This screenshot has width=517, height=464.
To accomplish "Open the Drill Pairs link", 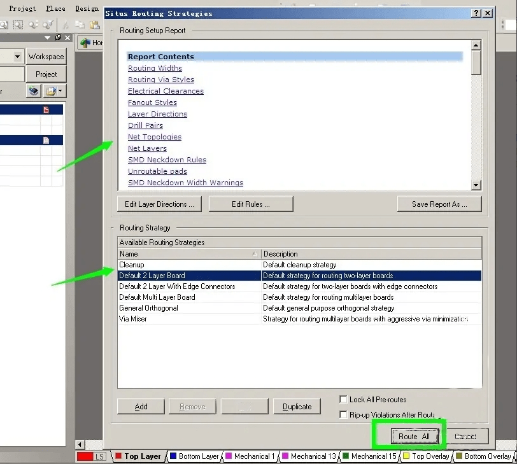I will [145, 125].
